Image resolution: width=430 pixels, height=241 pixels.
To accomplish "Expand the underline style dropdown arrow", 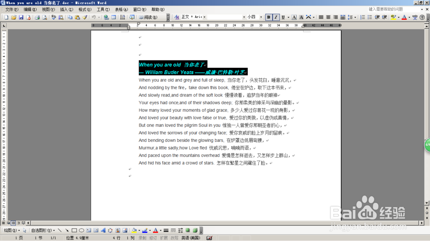I will pos(288,17).
